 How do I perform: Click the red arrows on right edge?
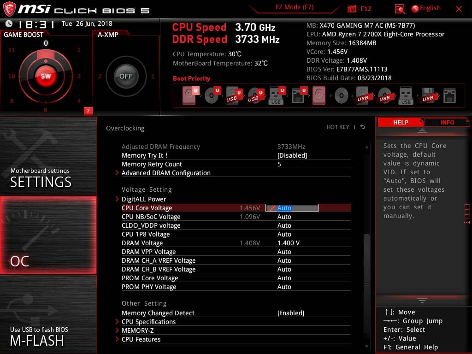(466, 223)
